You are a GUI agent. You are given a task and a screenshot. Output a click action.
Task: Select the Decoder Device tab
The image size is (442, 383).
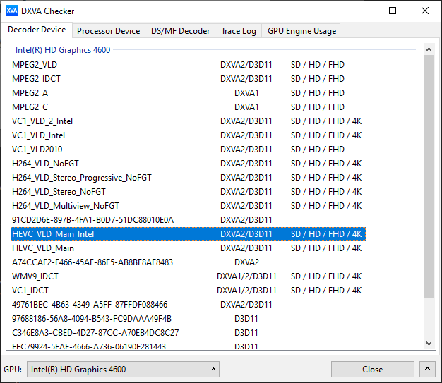[37, 30]
